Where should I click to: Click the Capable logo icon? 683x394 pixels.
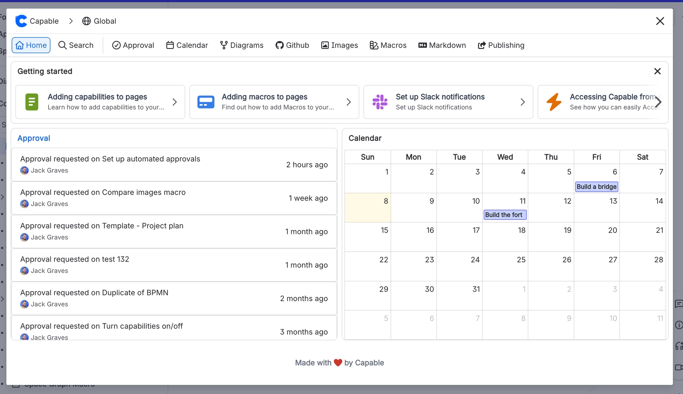tap(21, 21)
